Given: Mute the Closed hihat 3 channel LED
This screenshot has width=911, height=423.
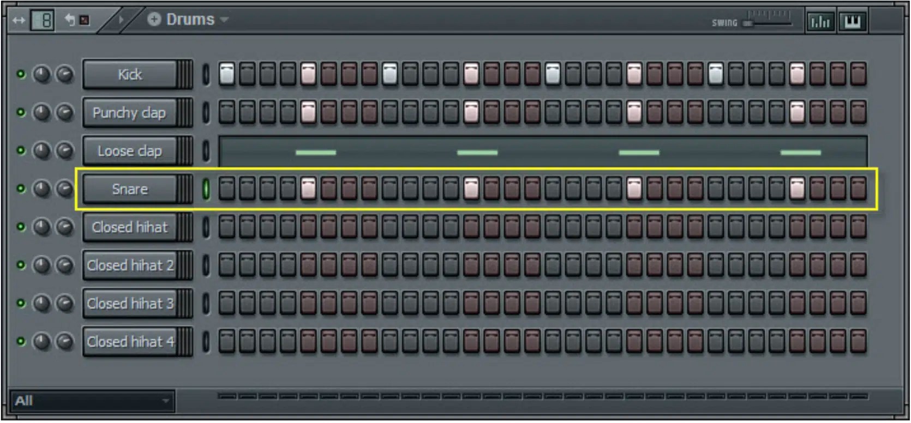Looking at the screenshot, I should (x=21, y=303).
